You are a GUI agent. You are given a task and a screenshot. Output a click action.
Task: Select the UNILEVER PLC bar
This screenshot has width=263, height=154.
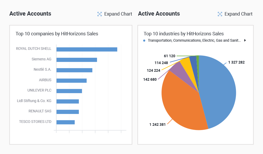point(69,91)
